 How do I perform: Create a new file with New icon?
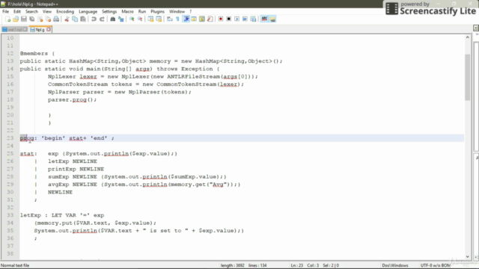(x=7, y=19)
